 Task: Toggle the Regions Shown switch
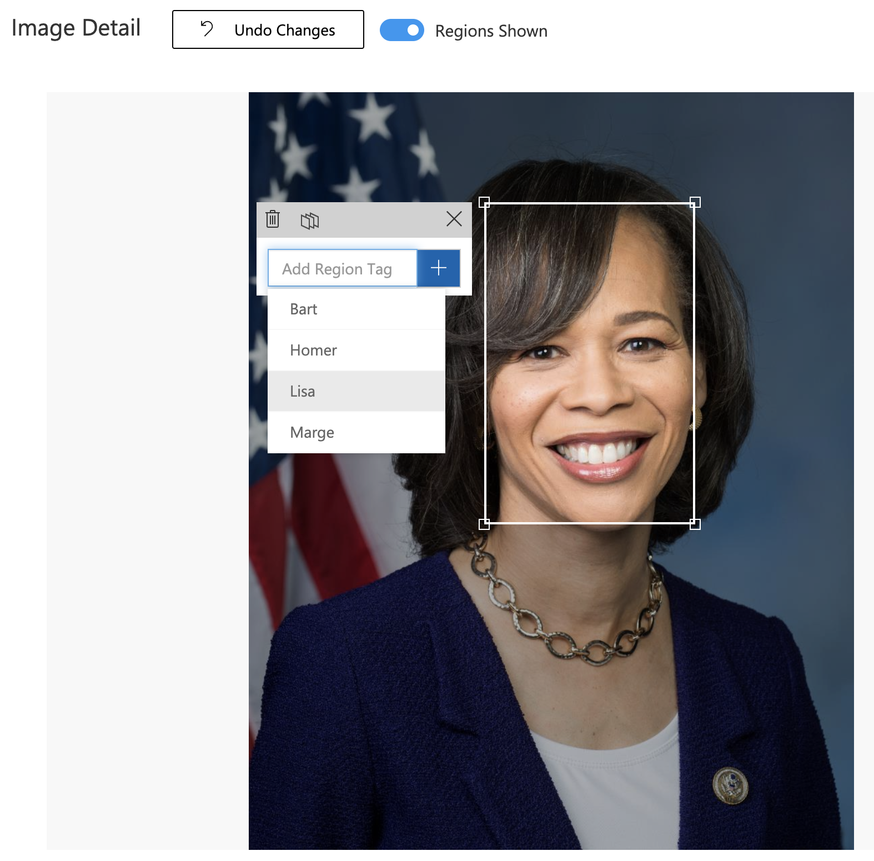tap(402, 30)
